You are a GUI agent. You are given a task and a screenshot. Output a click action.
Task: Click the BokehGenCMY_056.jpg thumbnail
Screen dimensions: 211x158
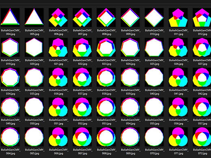(178, 107)
